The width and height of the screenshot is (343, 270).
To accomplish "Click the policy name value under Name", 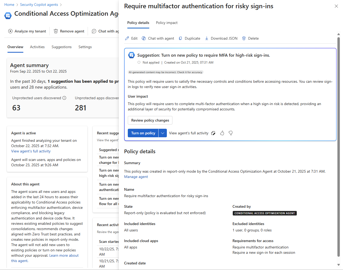I will pyautogui.click(x=166, y=196).
